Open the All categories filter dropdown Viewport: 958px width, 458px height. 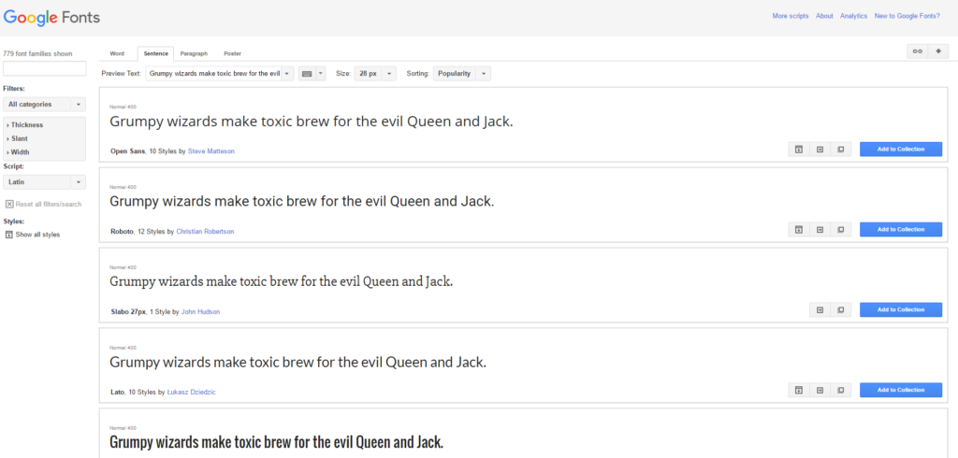(45, 105)
